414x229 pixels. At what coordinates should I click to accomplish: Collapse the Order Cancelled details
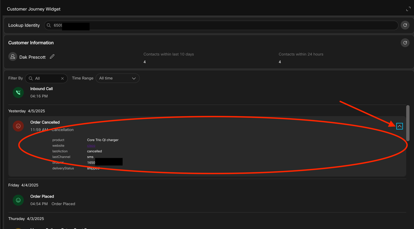pyautogui.click(x=399, y=126)
